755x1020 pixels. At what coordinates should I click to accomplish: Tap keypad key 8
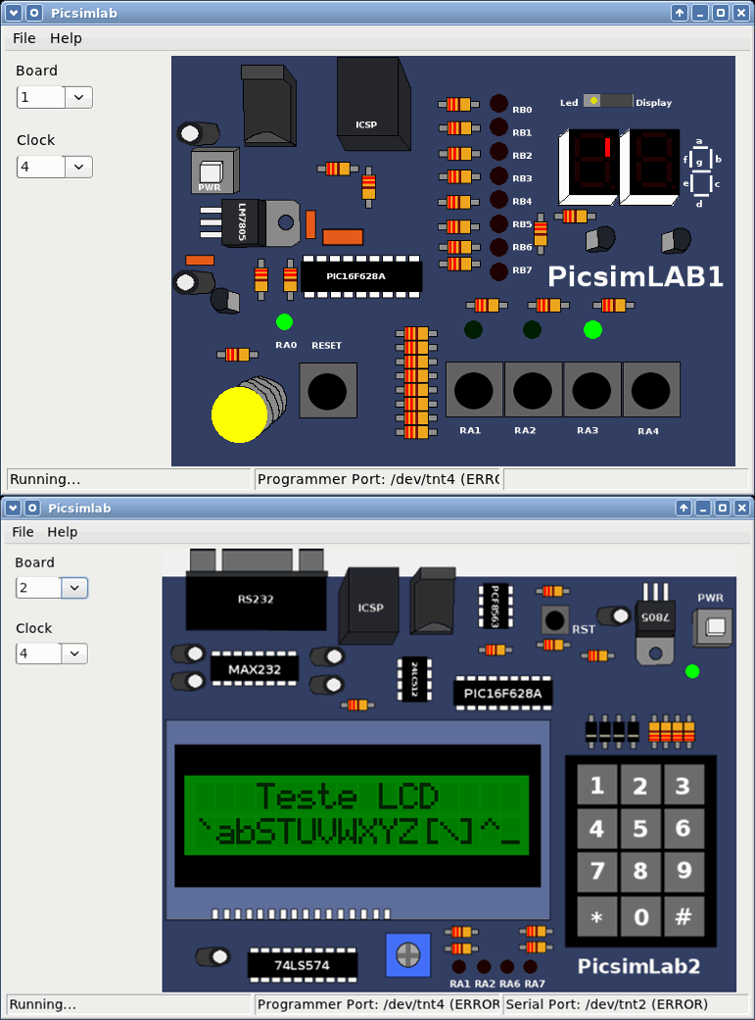point(639,872)
